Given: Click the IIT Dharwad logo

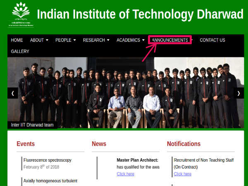Looking at the screenshot, I should coord(21,15).
